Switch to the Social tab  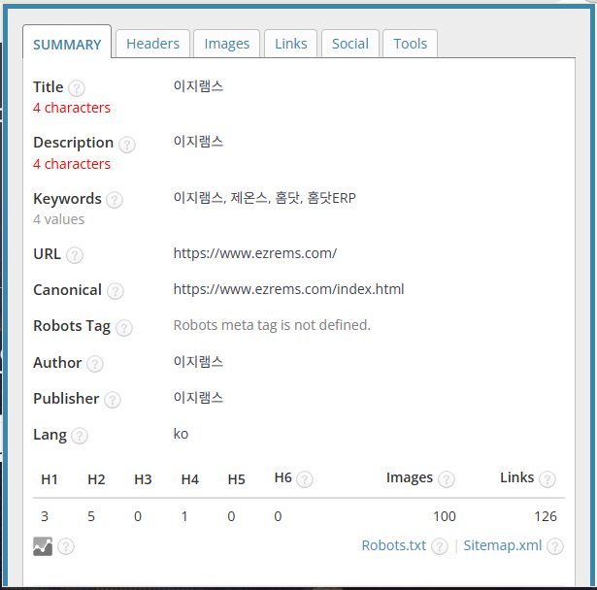click(350, 44)
